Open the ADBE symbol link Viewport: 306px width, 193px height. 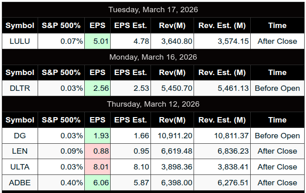20,183
